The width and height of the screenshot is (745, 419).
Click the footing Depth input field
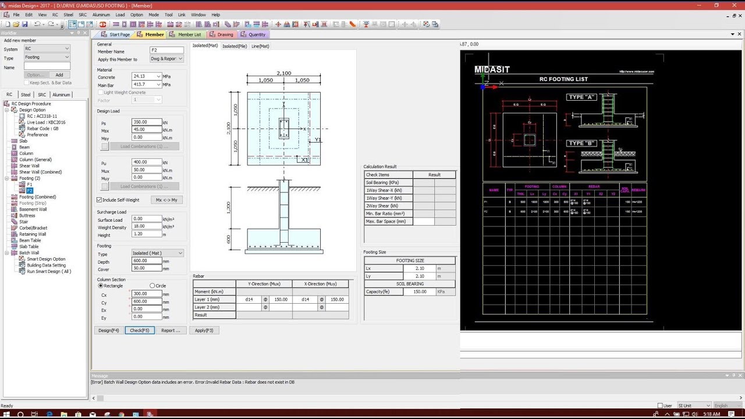click(x=147, y=261)
